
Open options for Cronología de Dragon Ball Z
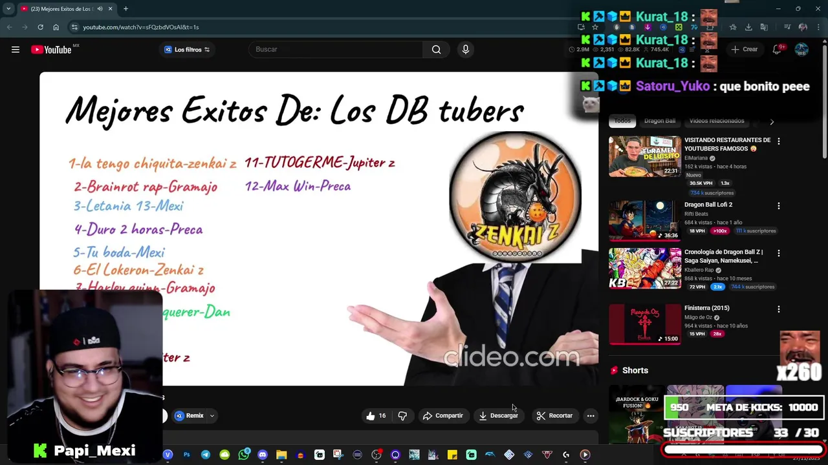click(x=779, y=253)
